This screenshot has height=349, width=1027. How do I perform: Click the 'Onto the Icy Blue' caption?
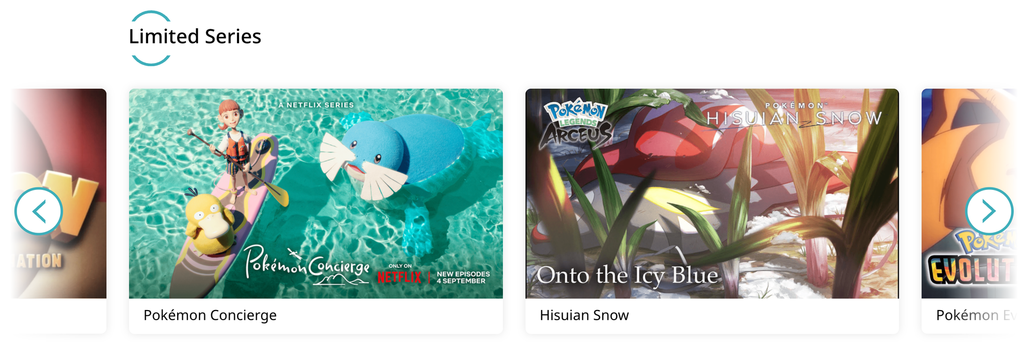627,275
